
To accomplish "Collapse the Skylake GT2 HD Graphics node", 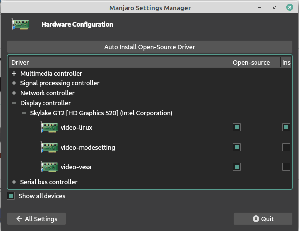I will coord(24,113).
